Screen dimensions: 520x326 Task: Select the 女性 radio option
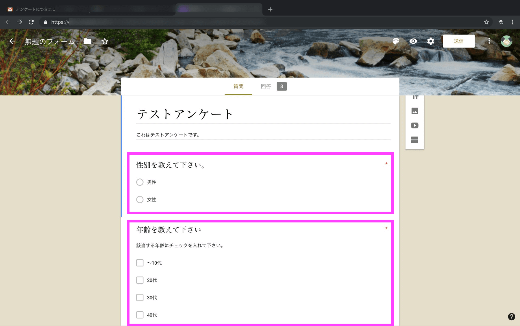(x=140, y=200)
